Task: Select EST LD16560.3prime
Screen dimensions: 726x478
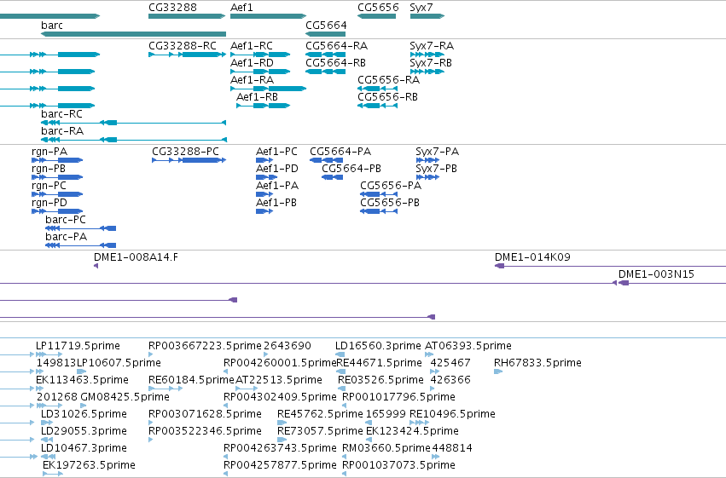Action: (x=378, y=346)
